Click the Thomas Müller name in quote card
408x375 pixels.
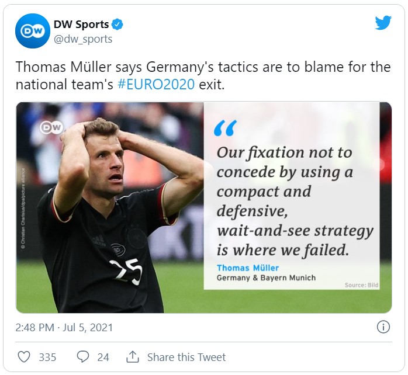[247, 268]
